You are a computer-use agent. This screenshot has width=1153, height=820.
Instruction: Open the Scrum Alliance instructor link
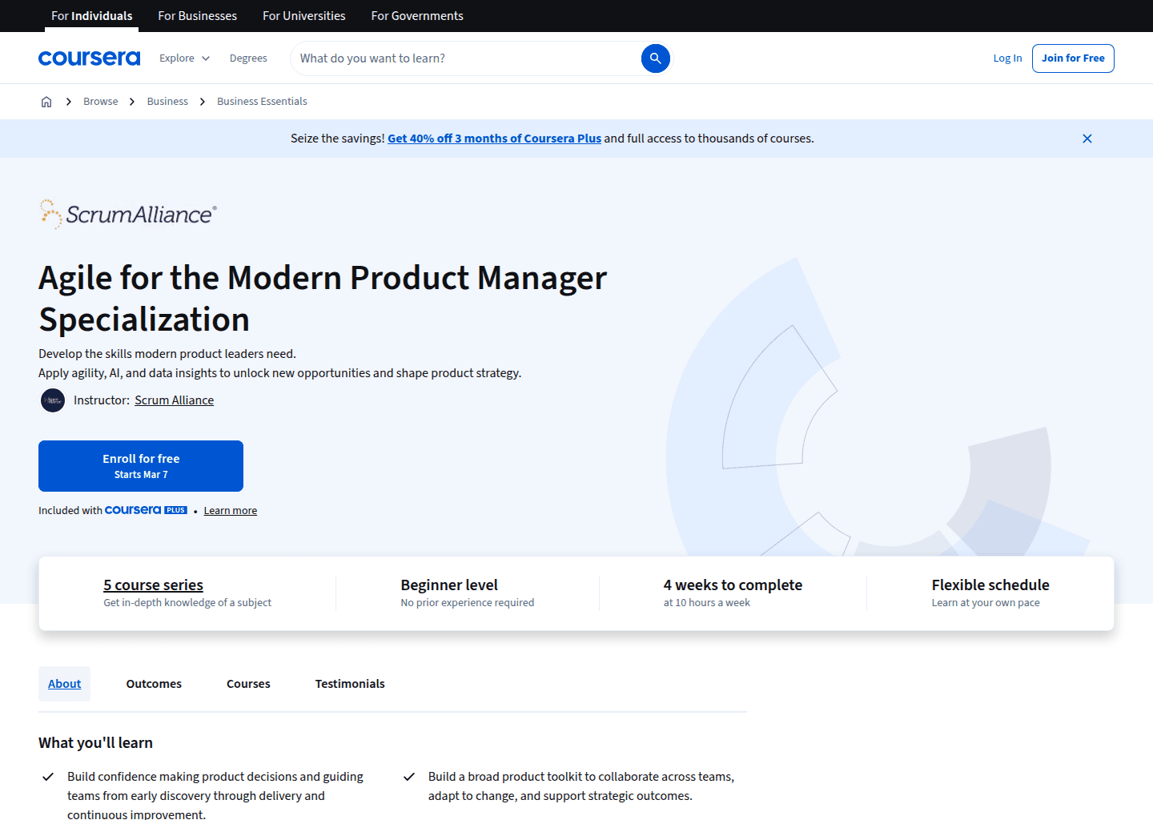tap(174, 400)
